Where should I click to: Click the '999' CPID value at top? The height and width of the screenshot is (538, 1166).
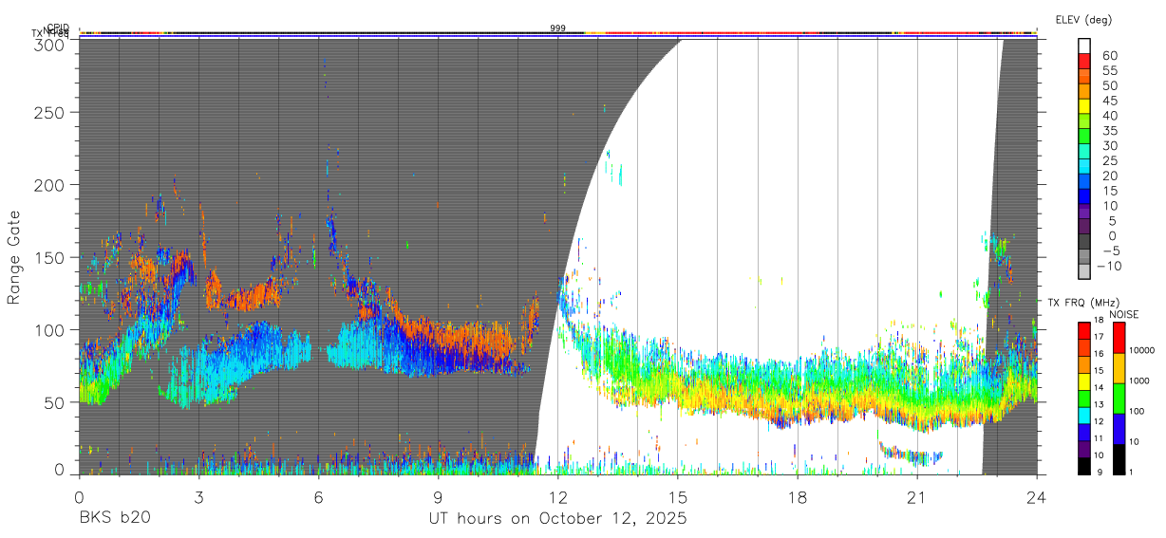pos(557,28)
